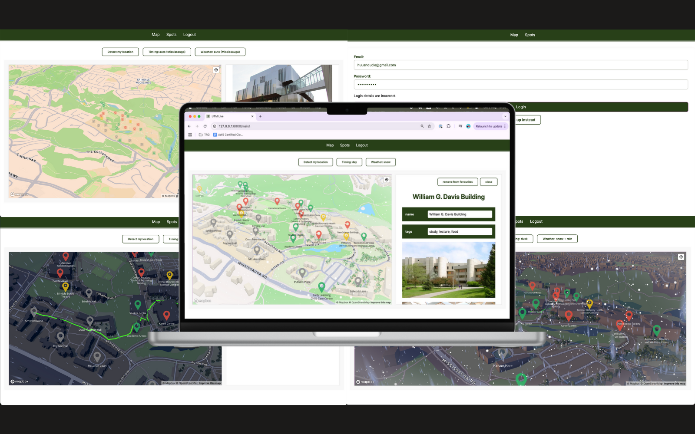Open the Chrome profile avatar
The height and width of the screenshot is (434, 695).
pyautogui.click(x=468, y=126)
